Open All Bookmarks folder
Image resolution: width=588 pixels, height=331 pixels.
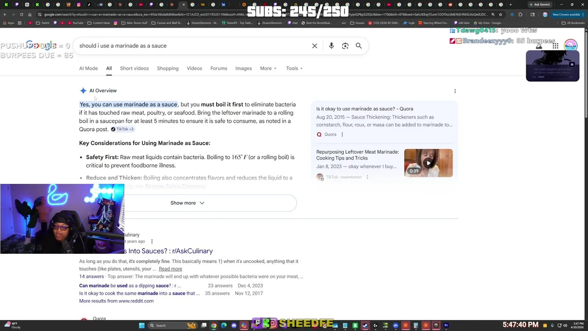pyautogui.click(x=573, y=23)
